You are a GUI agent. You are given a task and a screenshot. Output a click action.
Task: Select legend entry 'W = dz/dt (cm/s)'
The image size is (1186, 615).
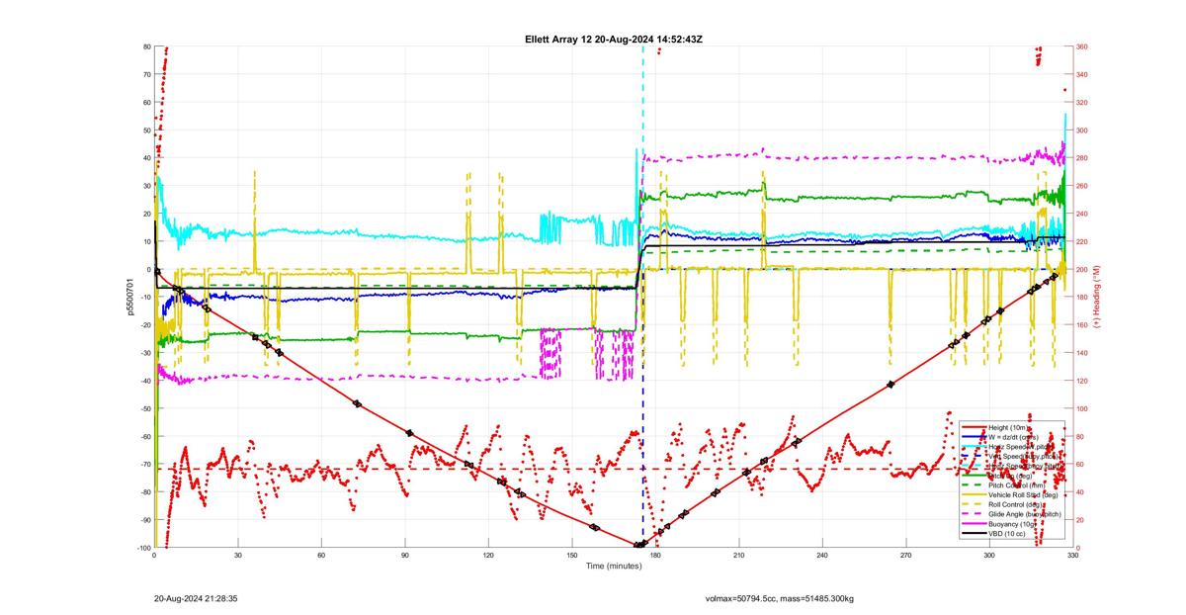tap(1013, 437)
